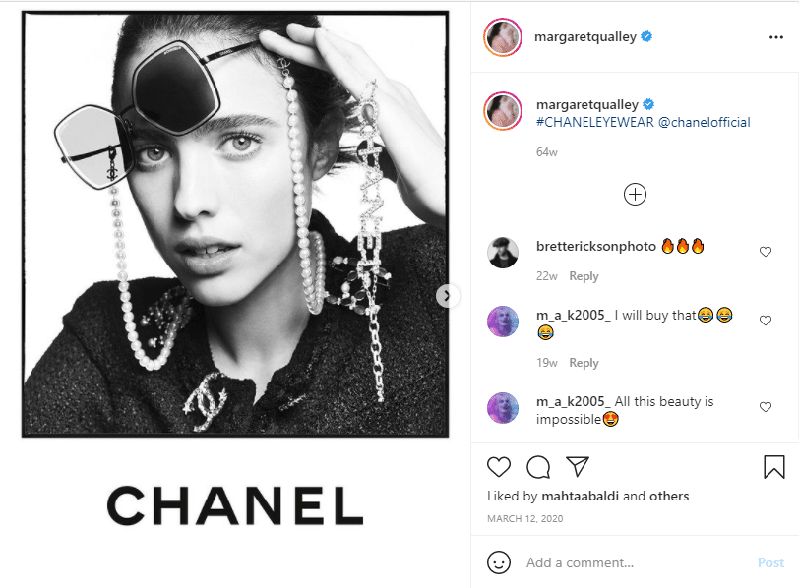Share the post via the paper plane icon
This screenshot has height=588, width=799.
point(580,467)
